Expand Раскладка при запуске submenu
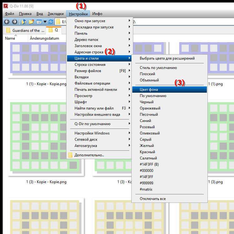The height and width of the screenshot is (234, 234). point(99,27)
